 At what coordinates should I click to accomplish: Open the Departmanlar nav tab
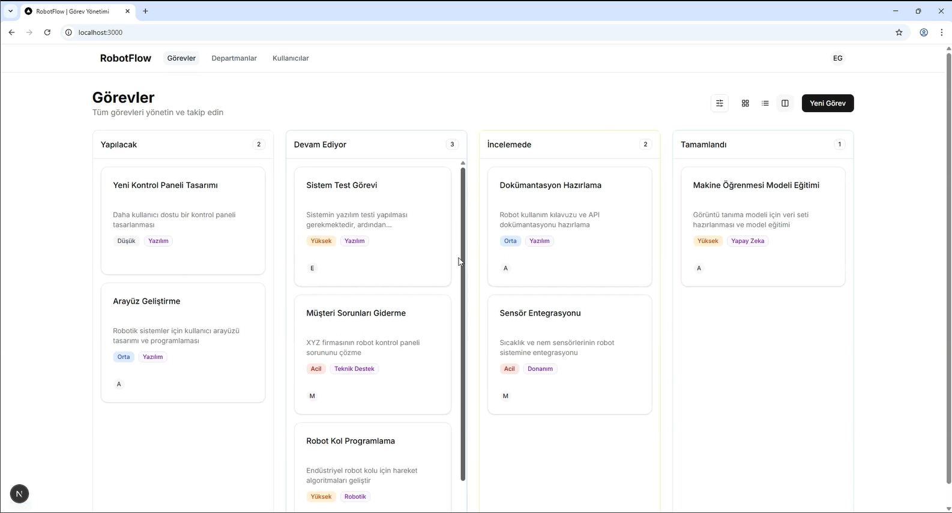(x=234, y=58)
